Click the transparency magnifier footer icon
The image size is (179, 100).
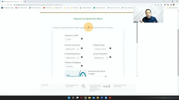pyautogui.click(x=84, y=86)
